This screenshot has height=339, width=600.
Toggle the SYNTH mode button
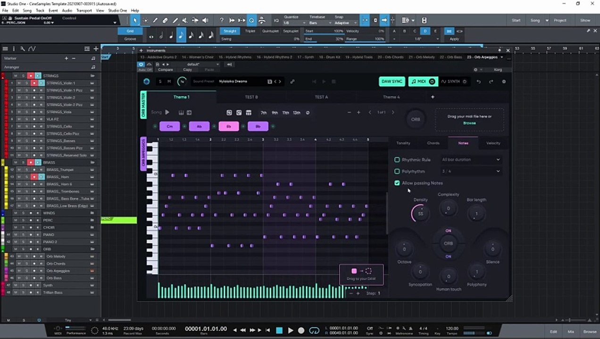click(454, 81)
